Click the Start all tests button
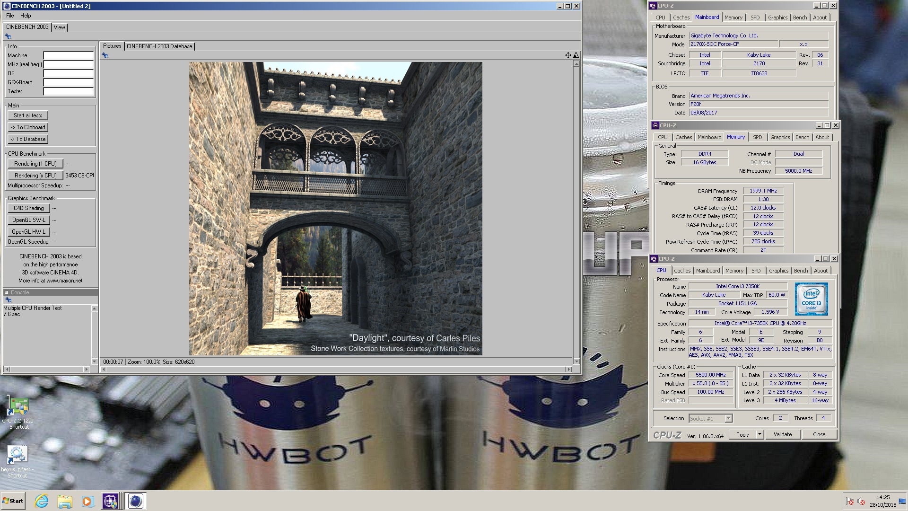Screen dimensions: 908x511 tap(28, 115)
